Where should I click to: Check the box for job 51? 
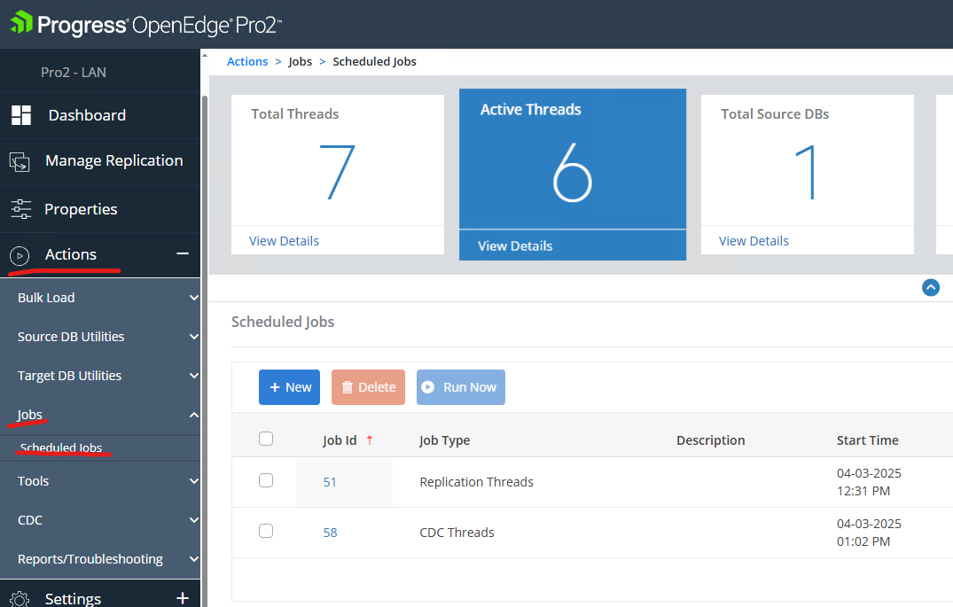(x=266, y=480)
